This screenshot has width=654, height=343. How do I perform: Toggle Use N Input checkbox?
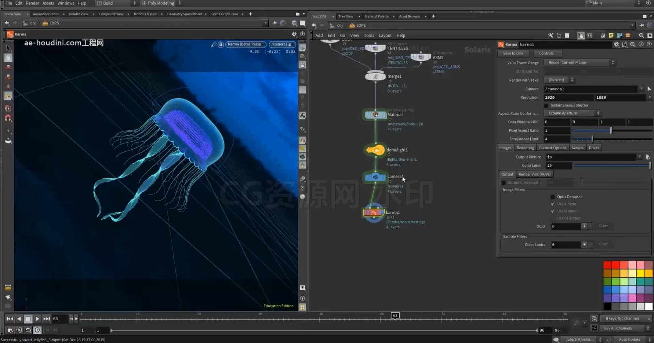click(552, 211)
